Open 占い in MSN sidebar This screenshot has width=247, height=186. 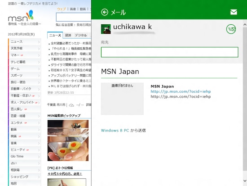[25, 163]
